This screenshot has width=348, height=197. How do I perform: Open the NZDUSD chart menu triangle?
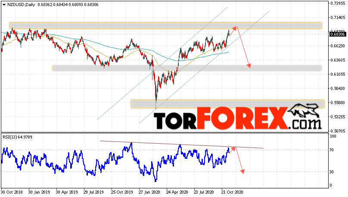4,5
